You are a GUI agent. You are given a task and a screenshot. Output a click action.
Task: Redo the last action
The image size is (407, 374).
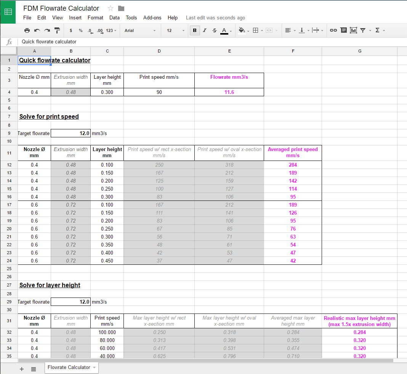click(47, 30)
